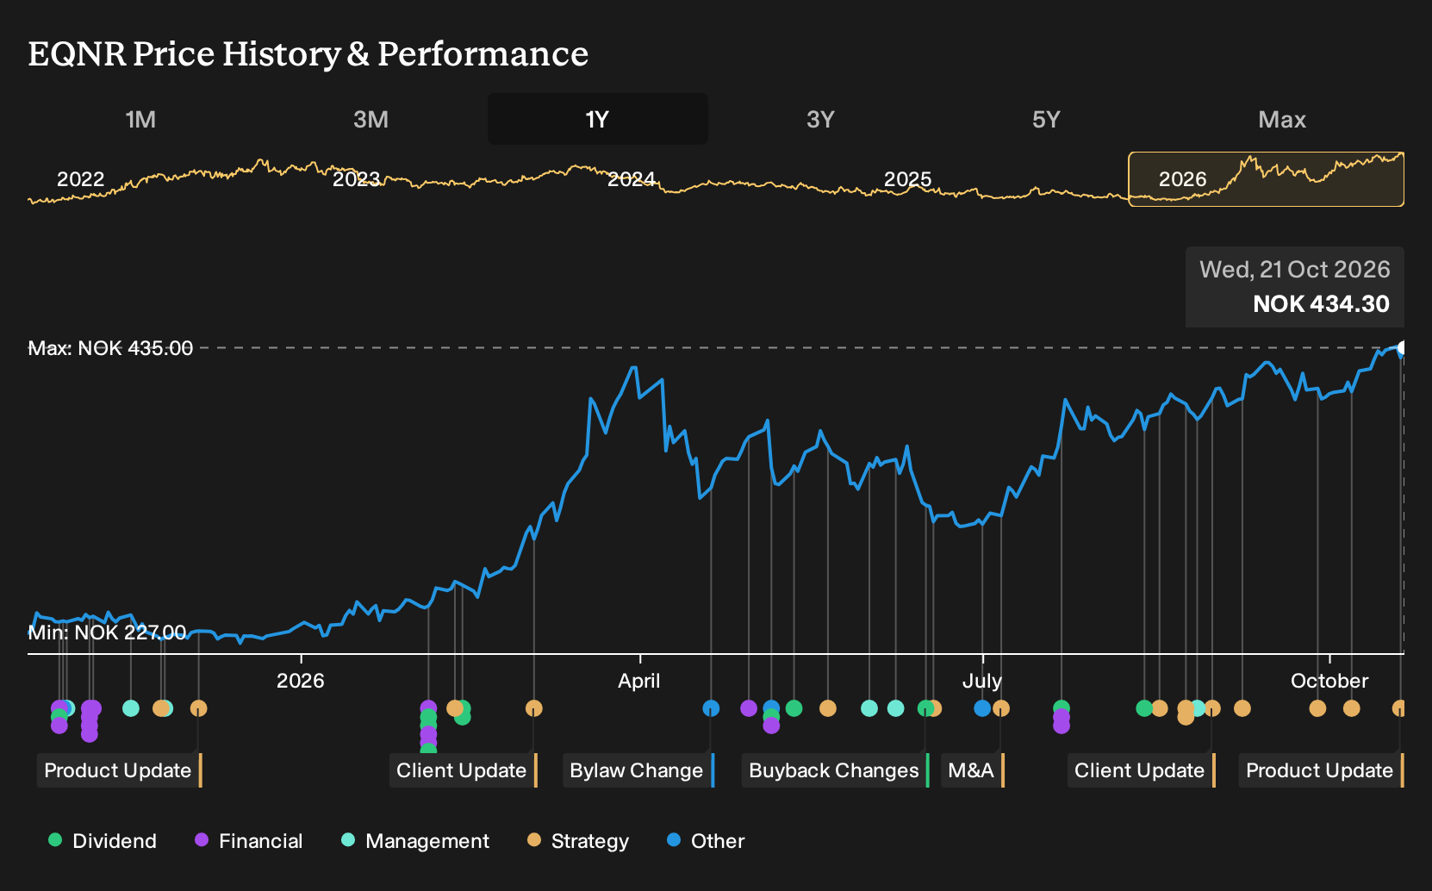This screenshot has width=1432, height=891.
Task: Switch to the 1M time range
Action: [140, 119]
